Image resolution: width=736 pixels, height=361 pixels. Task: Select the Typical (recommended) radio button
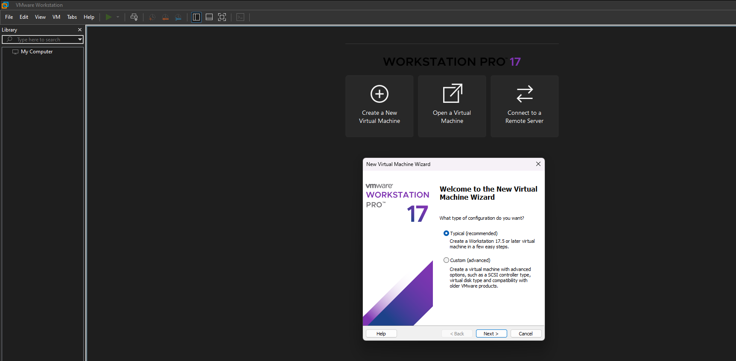tap(446, 233)
